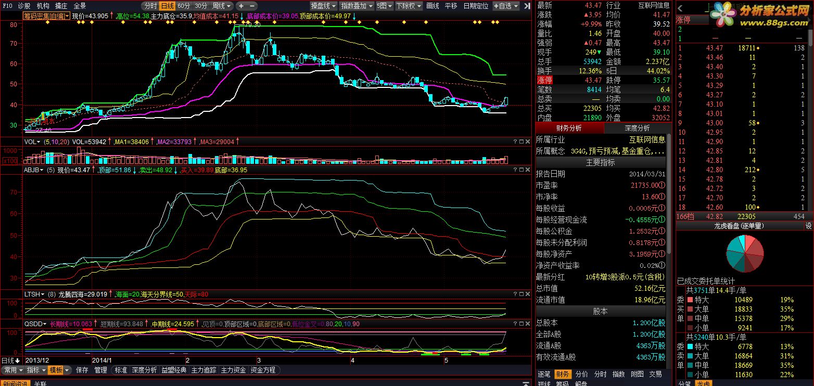Select the 益盟经典 template
814x386 pixels.
pyautogui.click(x=174, y=370)
